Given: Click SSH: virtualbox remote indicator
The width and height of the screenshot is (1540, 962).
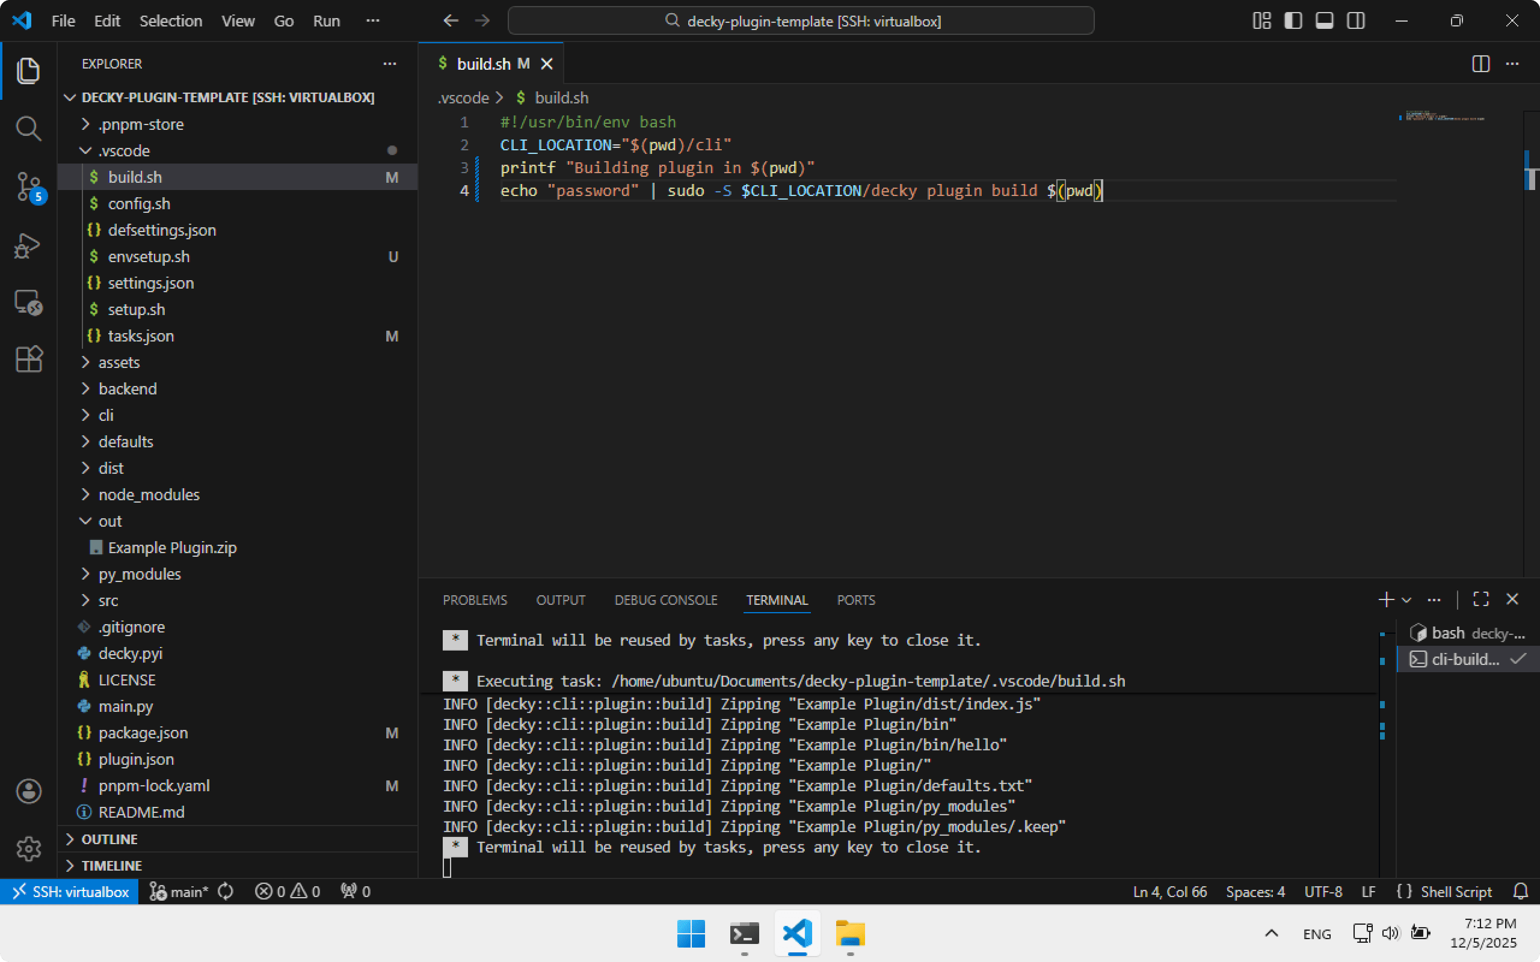Looking at the screenshot, I should coord(70,892).
